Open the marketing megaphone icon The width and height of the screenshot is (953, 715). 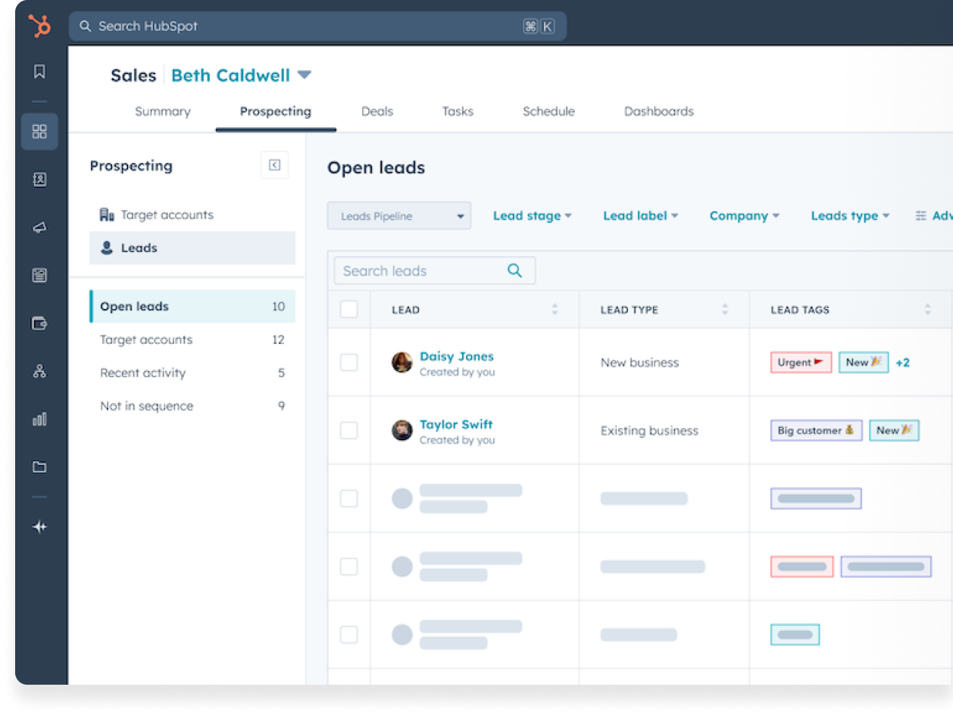coord(39,227)
